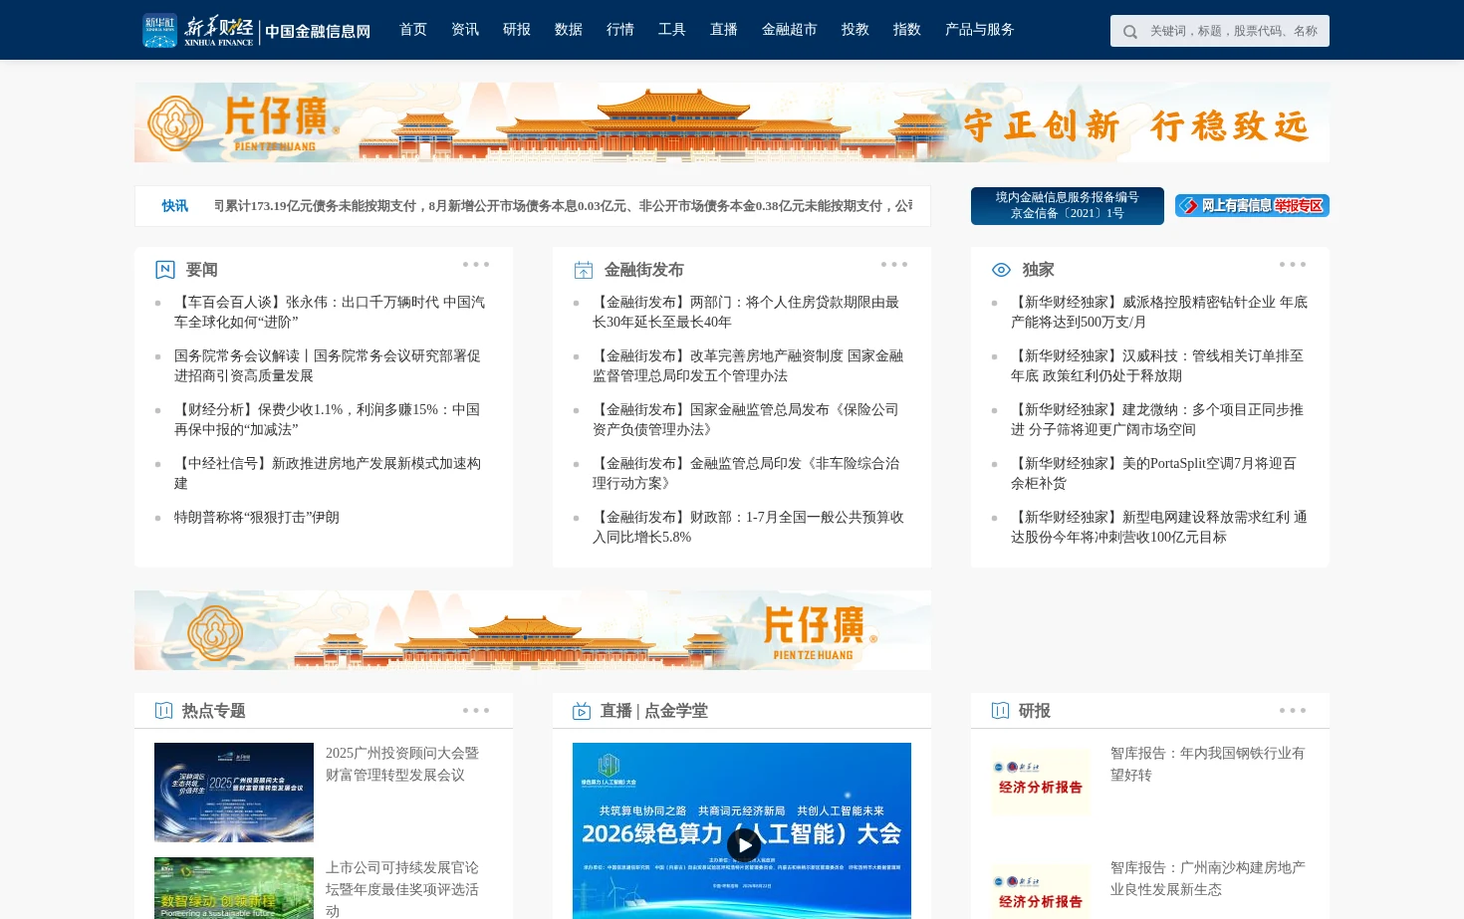Open the 工具 navigation item
1464x919 pixels.
[x=672, y=30]
